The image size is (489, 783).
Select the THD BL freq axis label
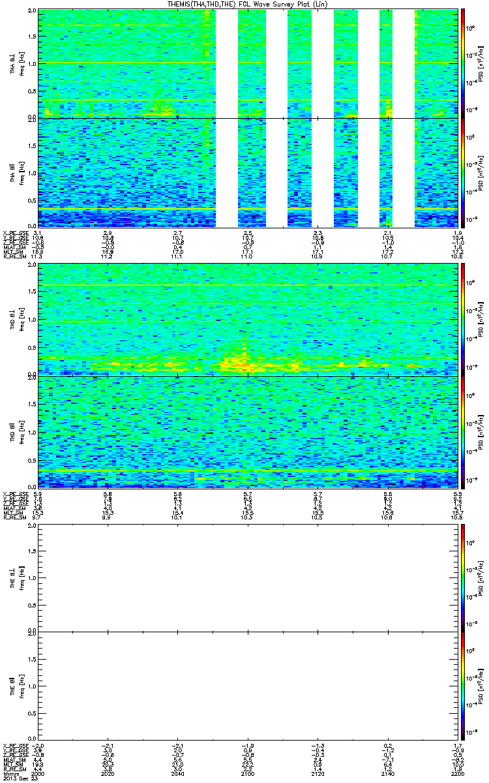[16, 320]
